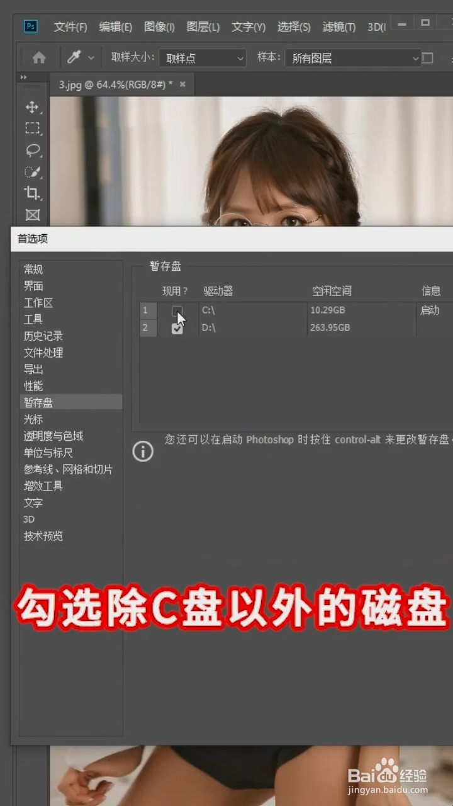Select 导出 in Preferences list

(33, 370)
